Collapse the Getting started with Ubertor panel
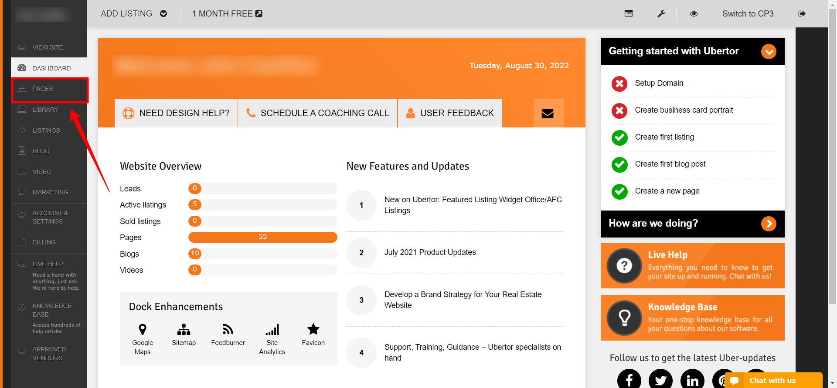Screen dimensions: 837x388 pos(769,52)
